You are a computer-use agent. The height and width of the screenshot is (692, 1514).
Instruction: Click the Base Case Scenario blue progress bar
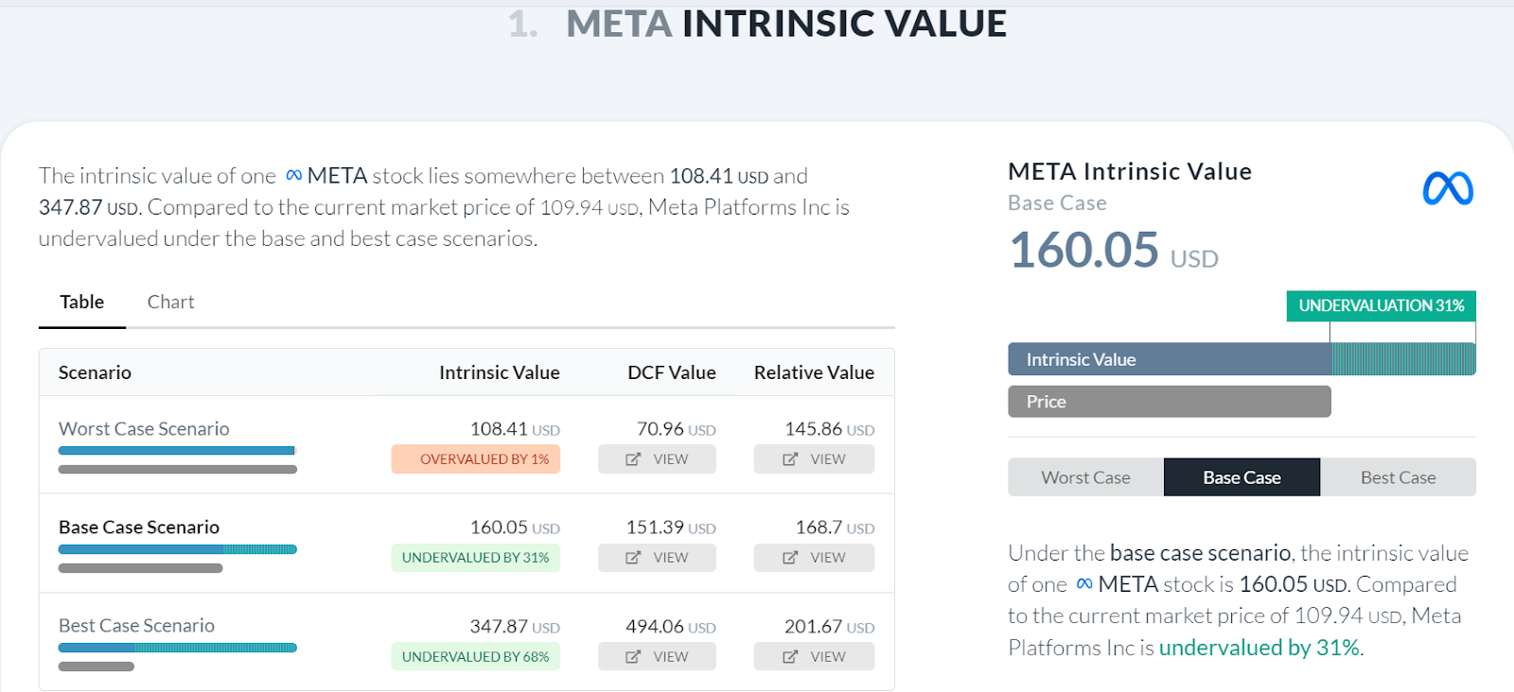click(x=178, y=549)
